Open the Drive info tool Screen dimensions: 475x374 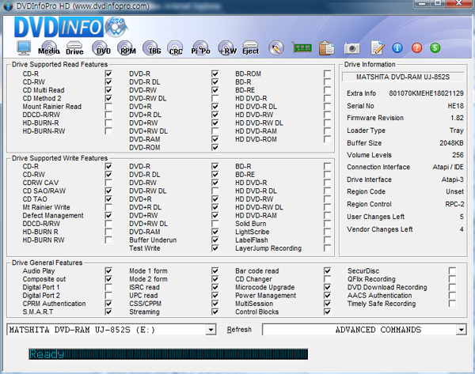coord(74,47)
